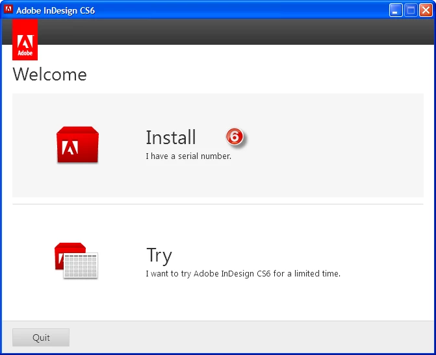Click 'I want to try Adobe InDesign CS6' text
436x355 pixels.
click(x=209, y=274)
